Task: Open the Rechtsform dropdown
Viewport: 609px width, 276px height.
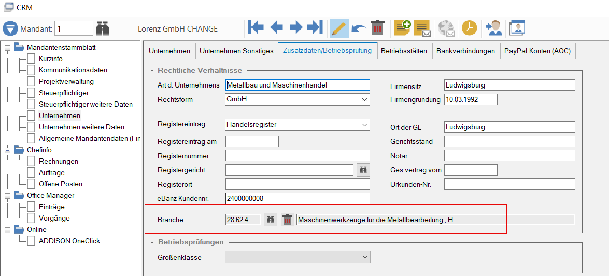Action: 364,99
